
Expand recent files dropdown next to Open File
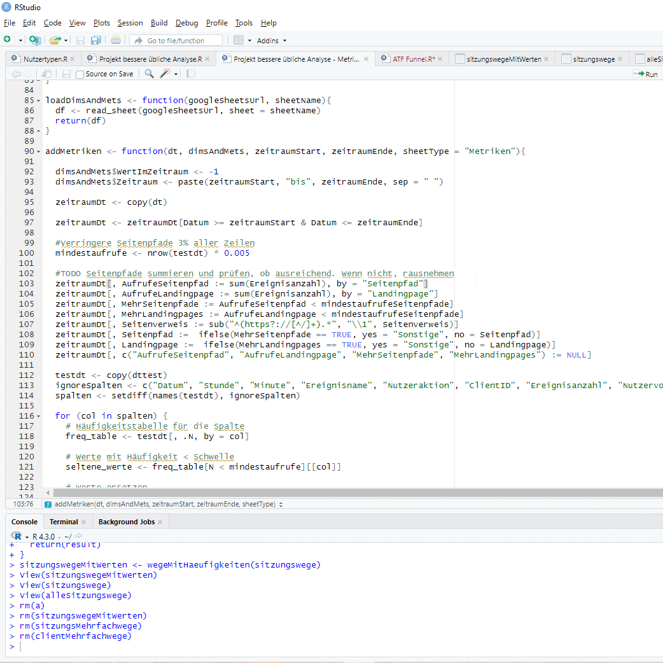pos(66,41)
